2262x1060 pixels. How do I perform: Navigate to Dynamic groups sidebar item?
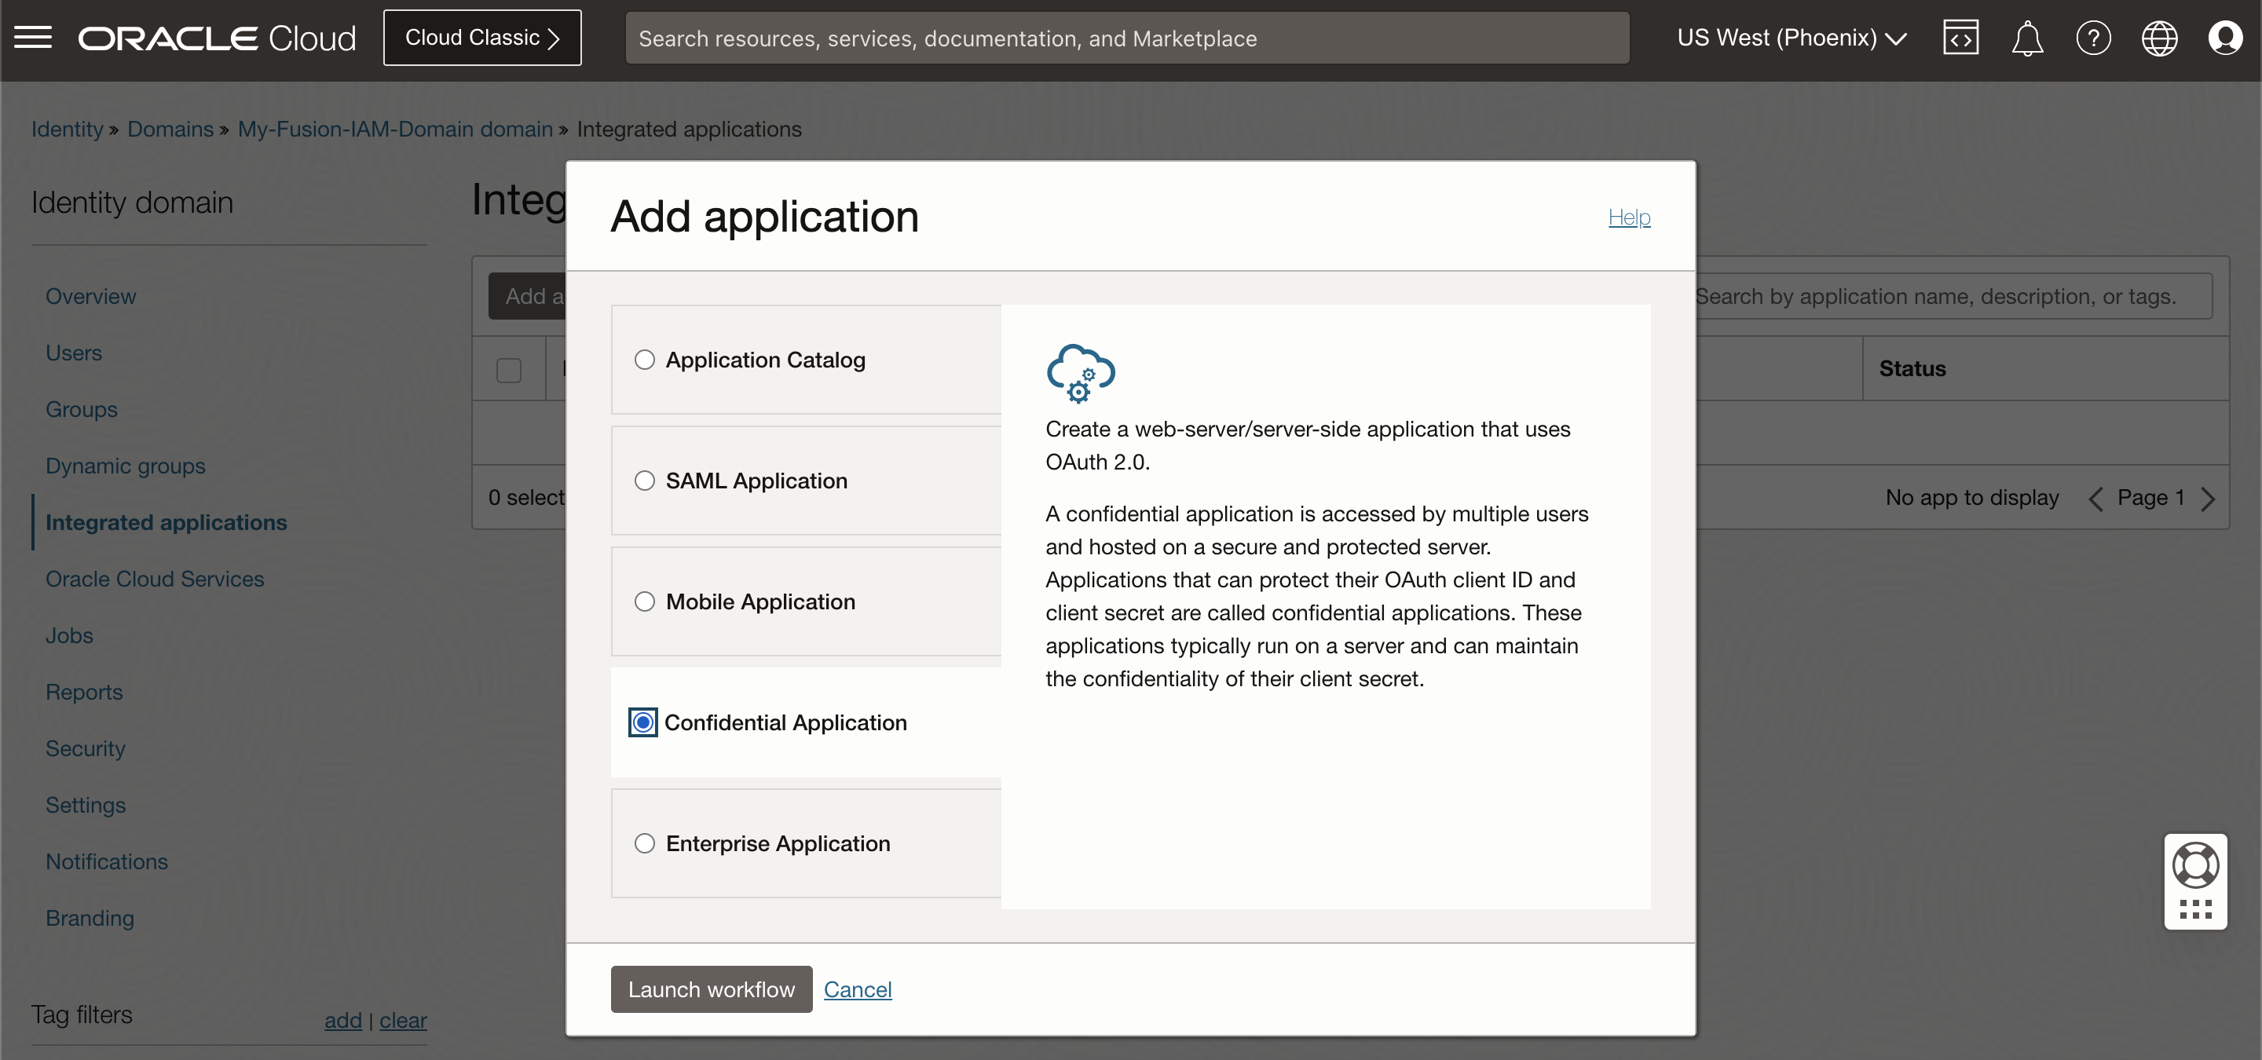[126, 465]
